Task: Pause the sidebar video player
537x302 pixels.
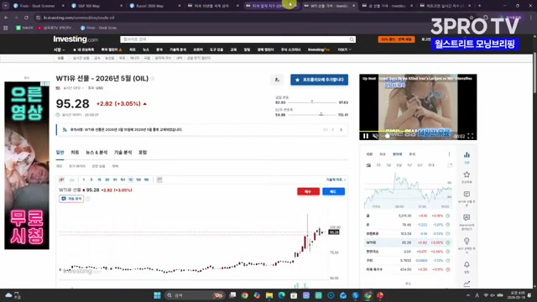Action: [x=366, y=136]
